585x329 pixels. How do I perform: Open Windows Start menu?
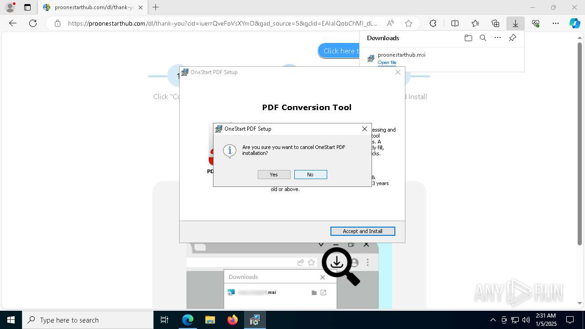11,320
